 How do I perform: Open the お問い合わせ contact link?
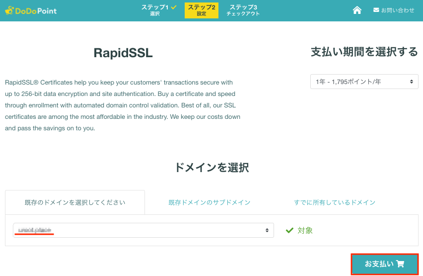[394, 10]
